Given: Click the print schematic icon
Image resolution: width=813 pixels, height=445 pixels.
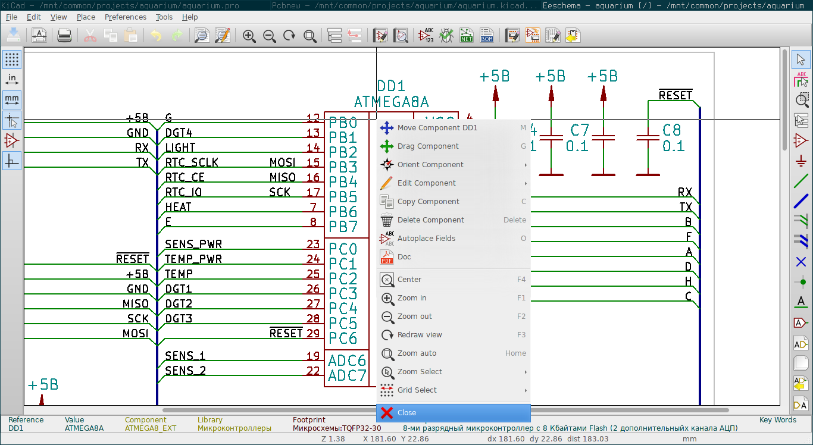Looking at the screenshot, I should click(64, 36).
